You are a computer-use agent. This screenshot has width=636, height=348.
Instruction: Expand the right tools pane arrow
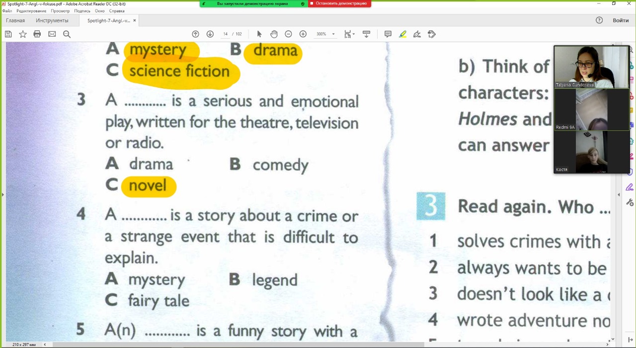pos(619,195)
